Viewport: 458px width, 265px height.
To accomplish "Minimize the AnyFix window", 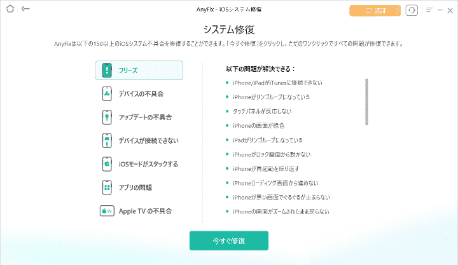I will 440,11.
